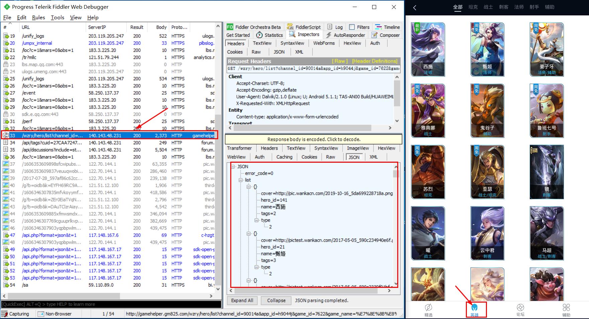The height and width of the screenshot is (319, 589).
Task: Select session 35 /api/discussions row
Action: 109,150
